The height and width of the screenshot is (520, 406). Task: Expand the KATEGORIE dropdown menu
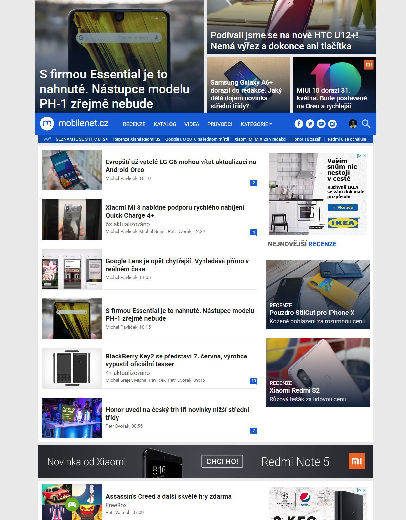(256, 124)
